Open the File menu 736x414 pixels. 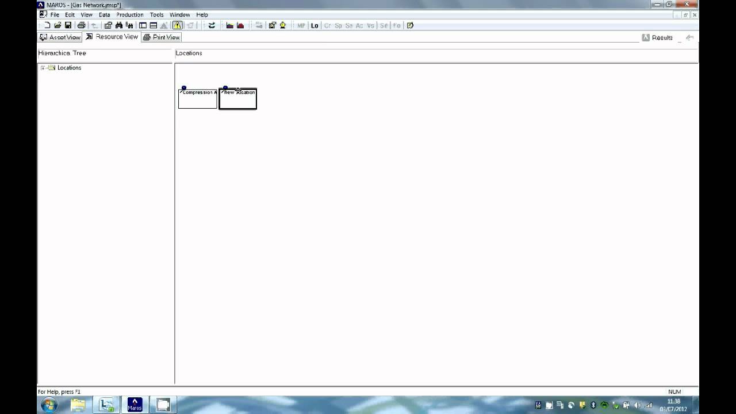[x=55, y=15]
